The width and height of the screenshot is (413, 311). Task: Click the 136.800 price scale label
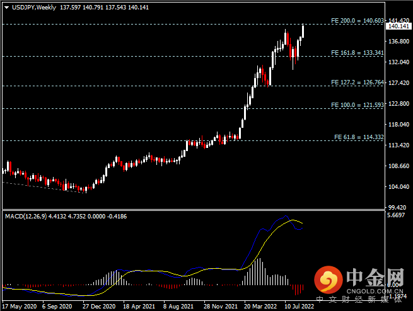[x=398, y=42]
